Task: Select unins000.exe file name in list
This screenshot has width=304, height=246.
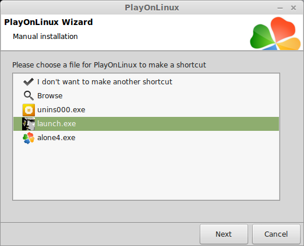Action: 61,110
